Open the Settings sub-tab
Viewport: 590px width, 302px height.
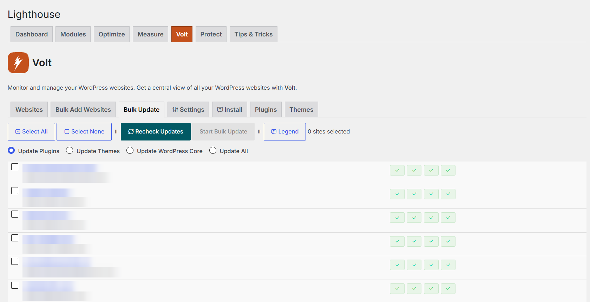point(188,110)
